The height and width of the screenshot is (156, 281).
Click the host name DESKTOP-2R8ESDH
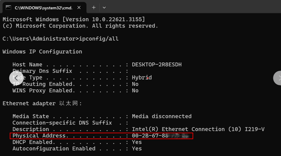click(x=157, y=65)
